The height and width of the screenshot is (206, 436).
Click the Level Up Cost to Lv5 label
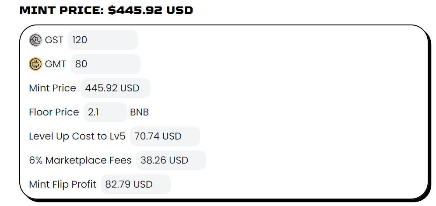coord(77,136)
